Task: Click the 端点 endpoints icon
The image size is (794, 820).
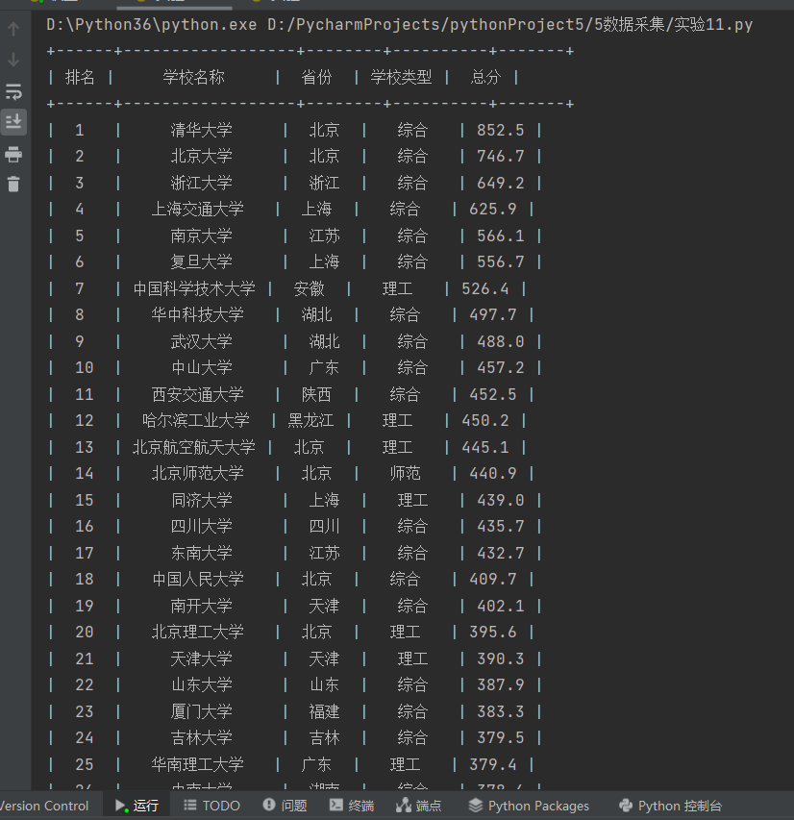Action: pos(404,805)
